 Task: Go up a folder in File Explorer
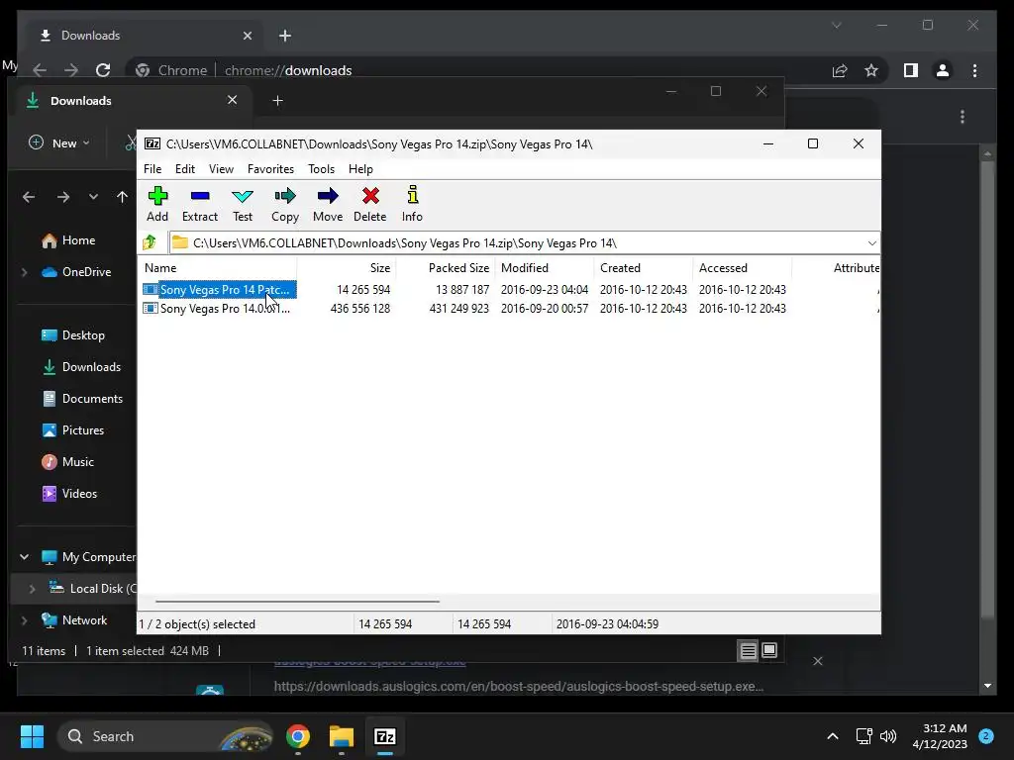coord(122,197)
